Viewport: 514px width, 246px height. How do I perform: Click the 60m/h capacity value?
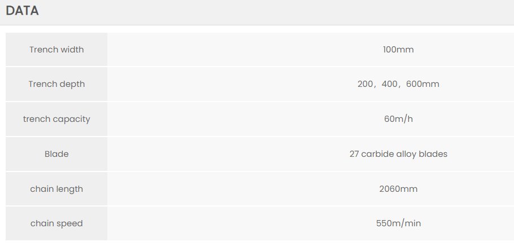click(x=398, y=119)
